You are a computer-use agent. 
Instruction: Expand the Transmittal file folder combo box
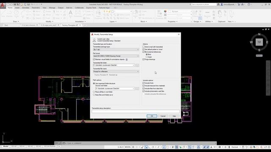tap(133, 65)
